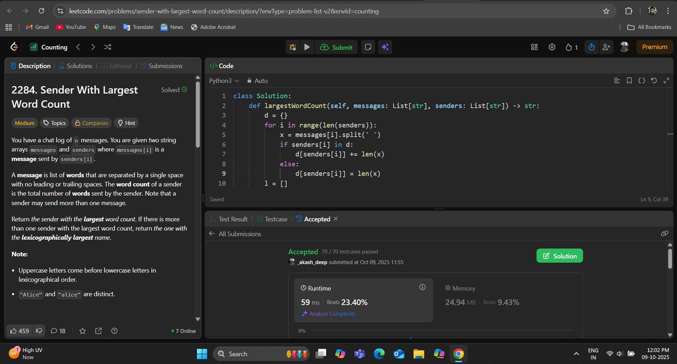This screenshot has height=364, width=677.
Task: Open the layout grid icon
Action: (x=534, y=47)
